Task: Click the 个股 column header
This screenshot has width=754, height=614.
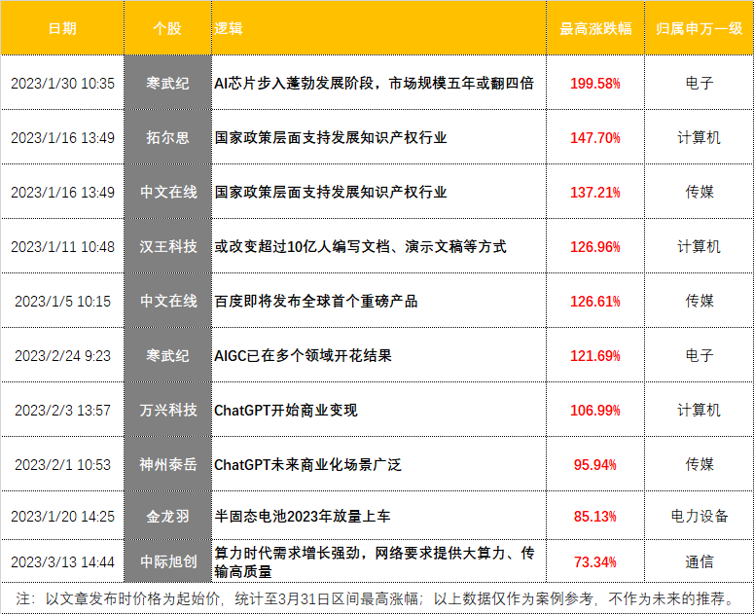Action: click(167, 28)
